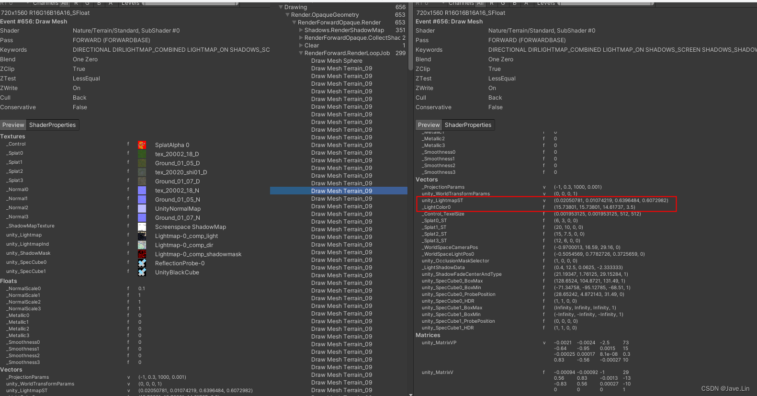Viewport: 757px width, 396px height.
Task: Click the unity_LightmapInd property name
Action: tap(27, 244)
